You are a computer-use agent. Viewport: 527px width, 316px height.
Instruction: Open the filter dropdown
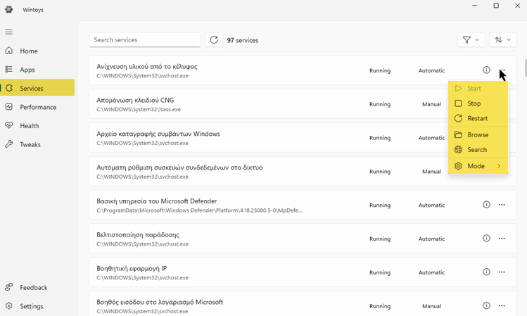471,40
